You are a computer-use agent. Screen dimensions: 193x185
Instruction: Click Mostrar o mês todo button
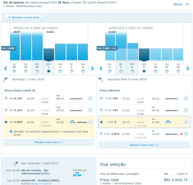(24, 17)
